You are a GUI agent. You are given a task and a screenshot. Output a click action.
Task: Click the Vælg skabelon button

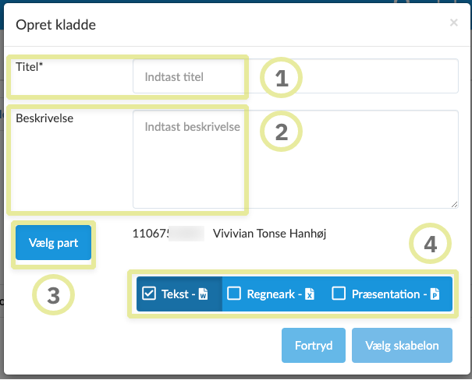pos(402,346)
